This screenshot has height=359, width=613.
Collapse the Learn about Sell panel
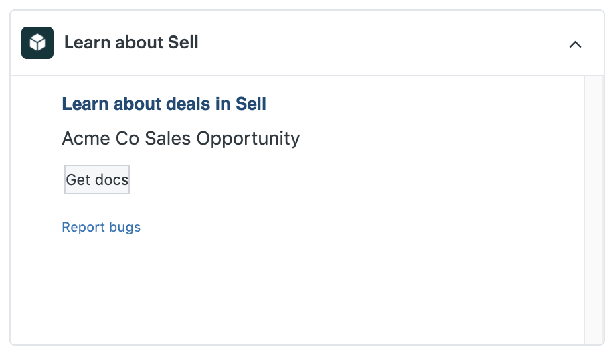[575, 44]
